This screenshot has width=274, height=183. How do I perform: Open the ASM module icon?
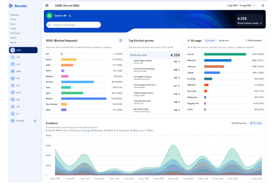[13, 57]
